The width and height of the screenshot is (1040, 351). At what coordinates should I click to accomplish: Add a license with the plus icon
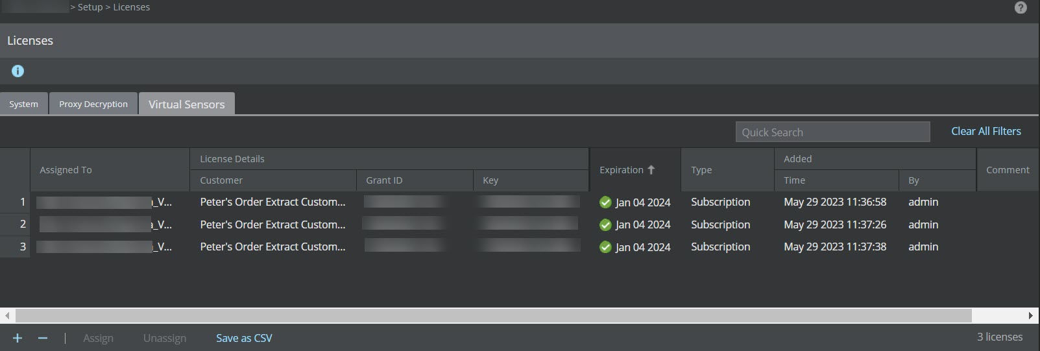(18, 338)
